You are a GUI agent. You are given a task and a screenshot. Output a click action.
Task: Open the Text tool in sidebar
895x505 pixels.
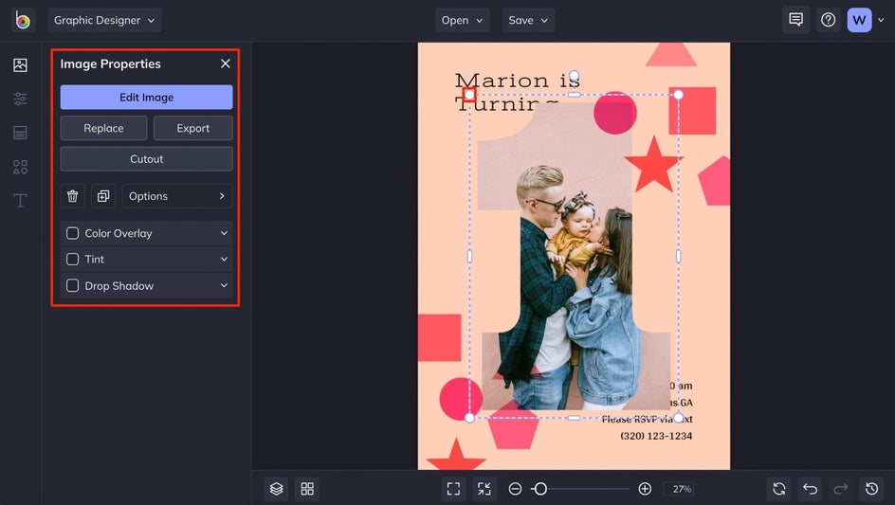[20, 201]
